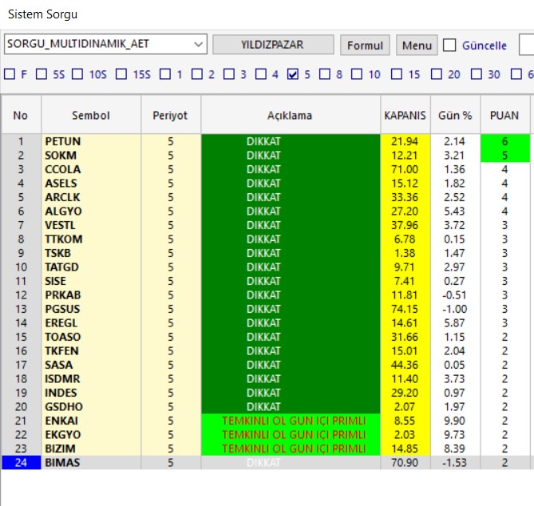Select the TTKOM symbol cell
This screenshot has height=506, width=534.
point(91,239)
